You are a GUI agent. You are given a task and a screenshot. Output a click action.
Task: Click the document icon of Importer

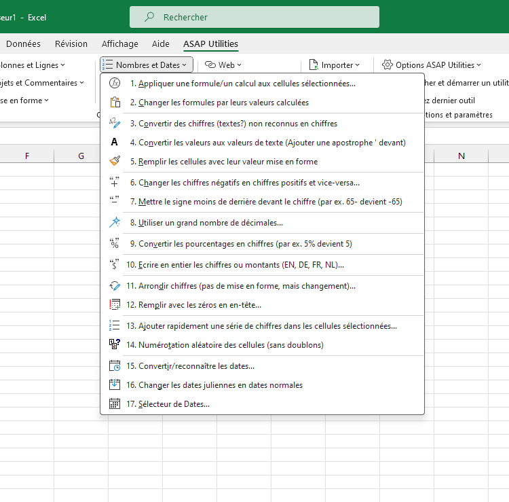pyautogui.click(x=314, y=65)
